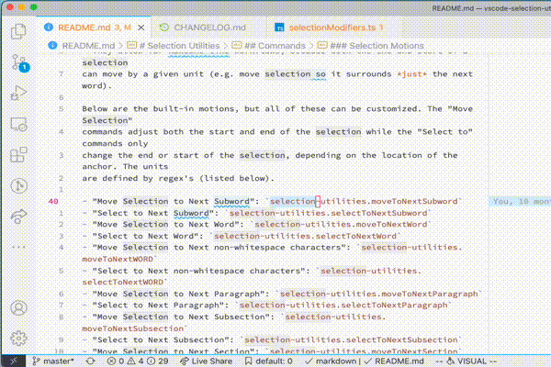Click line number 40 in gutter

[53, 201]
